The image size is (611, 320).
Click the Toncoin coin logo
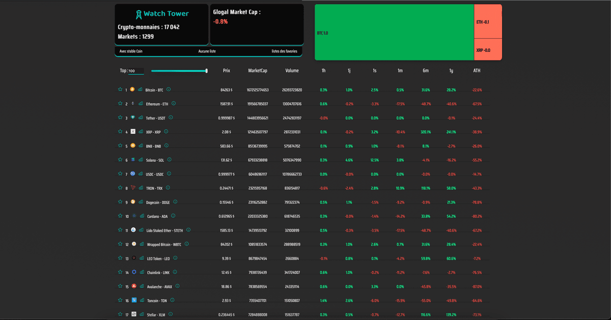pos(134,300)
